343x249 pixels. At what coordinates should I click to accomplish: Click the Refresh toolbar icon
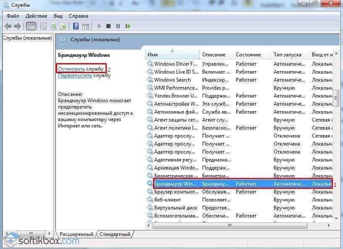pos(53,26)
